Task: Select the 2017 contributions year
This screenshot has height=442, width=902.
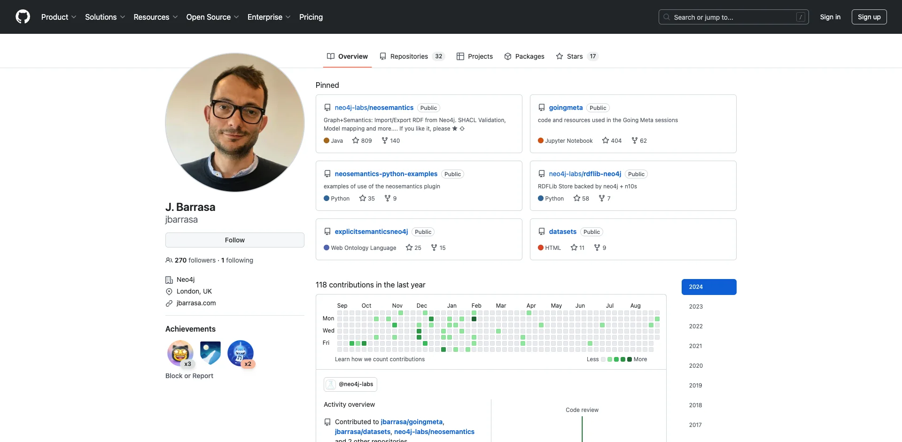Action: pos(709,425)
